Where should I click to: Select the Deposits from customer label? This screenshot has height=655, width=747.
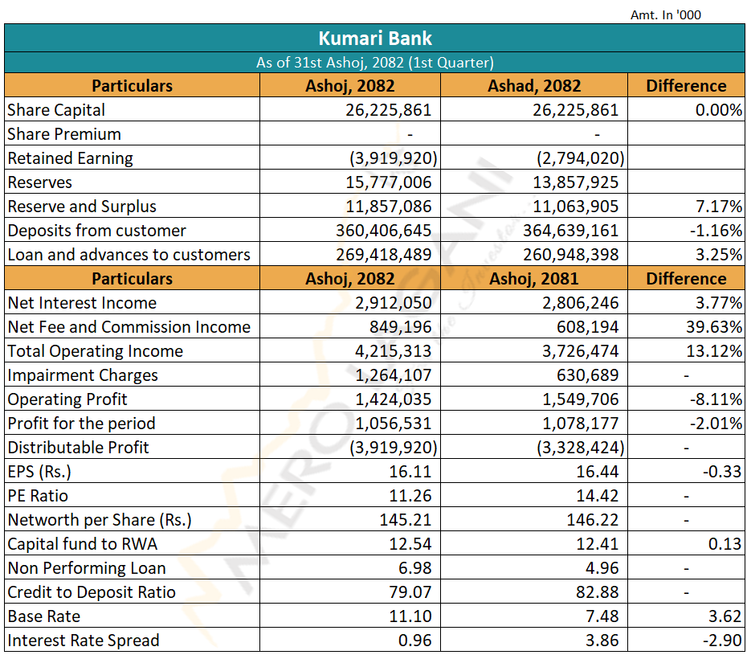(x=96, y=231)
